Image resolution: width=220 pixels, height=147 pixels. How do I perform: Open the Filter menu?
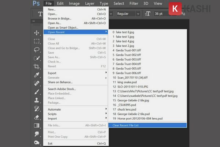click(134, 4)
